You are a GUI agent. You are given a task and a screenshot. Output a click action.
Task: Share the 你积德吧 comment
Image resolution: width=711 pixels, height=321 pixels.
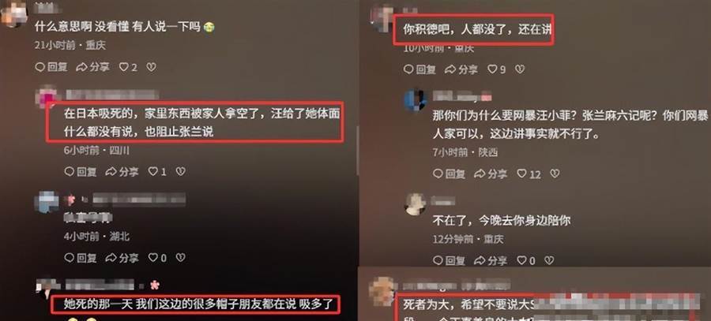pyautogui.click(x=461, y=69)
